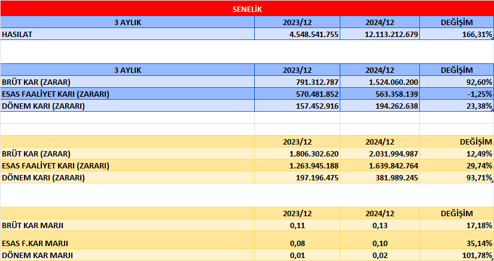The height and width of the screenshot is (261, 494).
Task: Click the 166,31% change cell
Action: [456, 34]
